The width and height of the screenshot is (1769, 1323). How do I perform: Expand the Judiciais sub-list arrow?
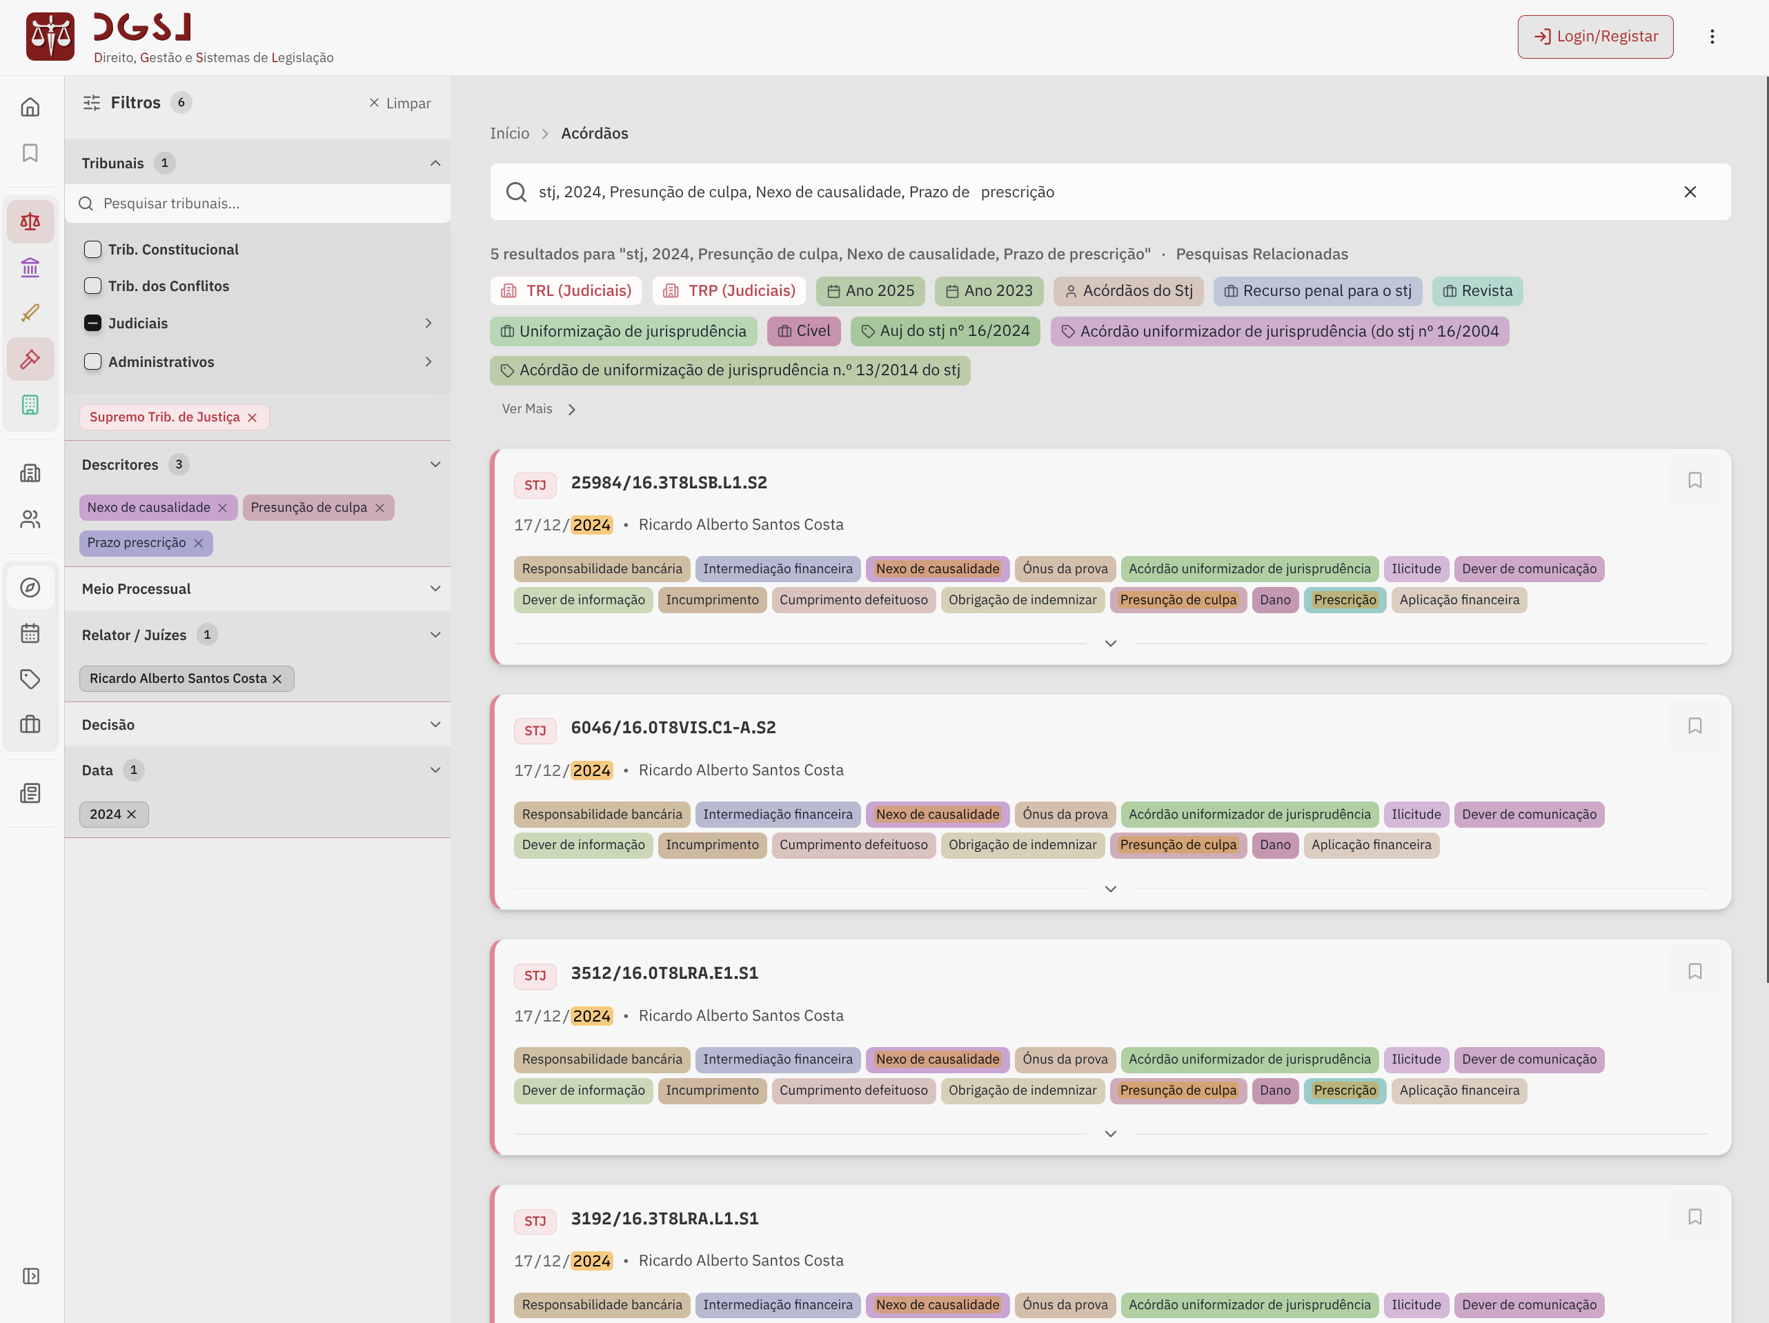point(428,323)
